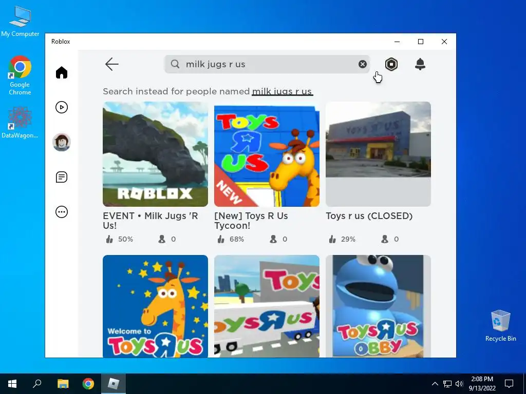
Task: Open the avatar profile icon in sidebar
Action: (x=62, y=142)
